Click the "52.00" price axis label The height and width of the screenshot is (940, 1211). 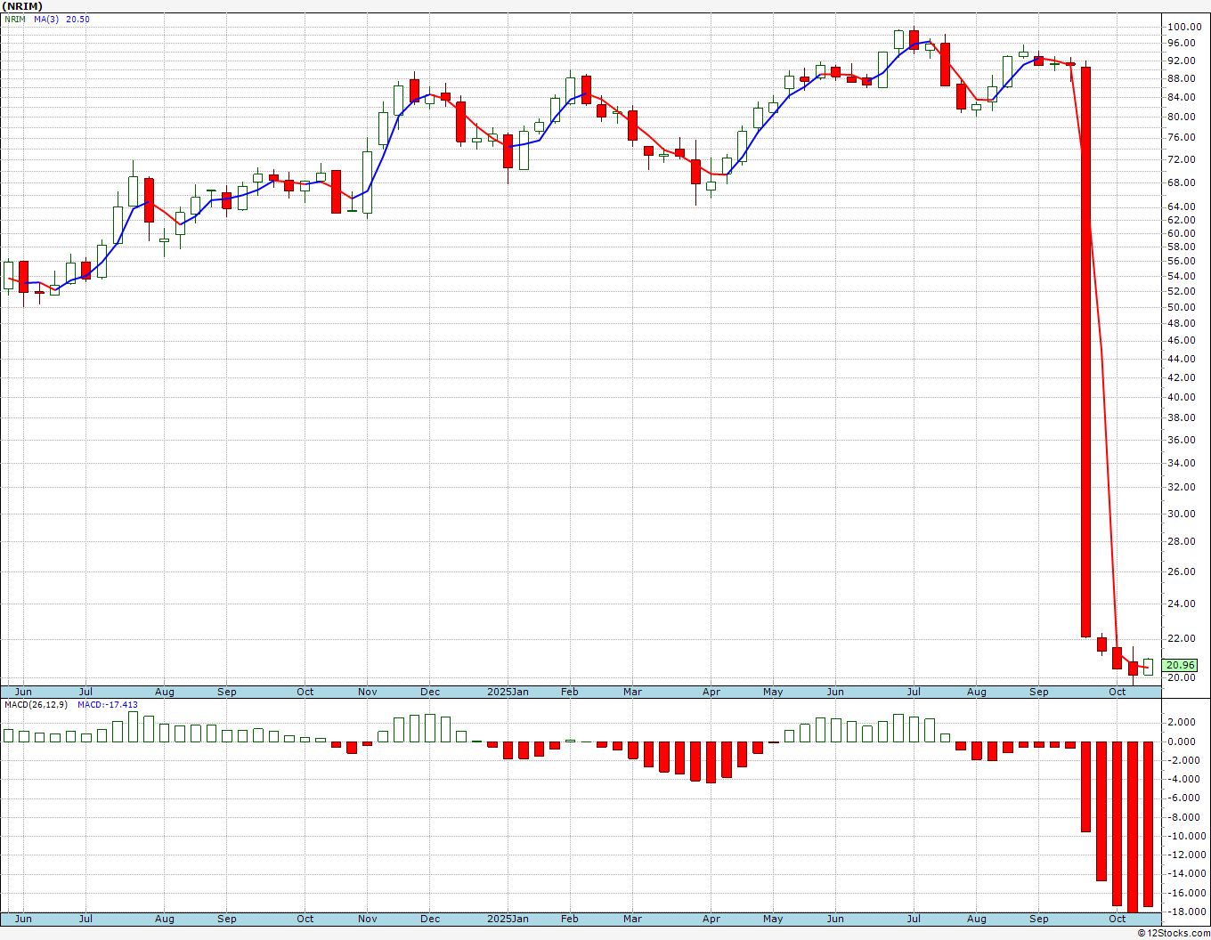(1181, 291)
